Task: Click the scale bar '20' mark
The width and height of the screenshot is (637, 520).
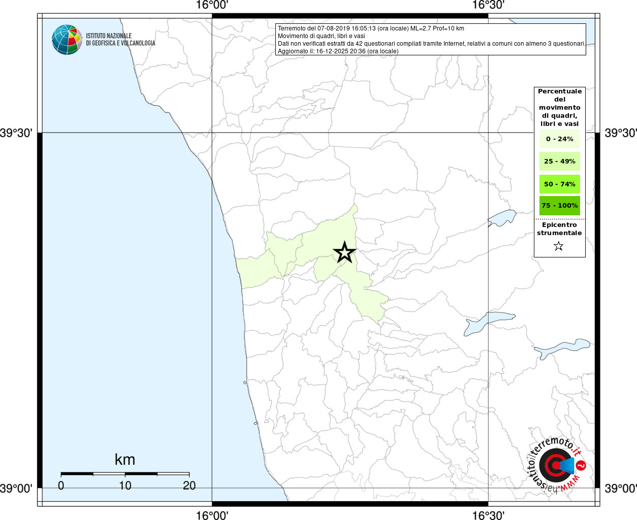Action: [189, 485]
